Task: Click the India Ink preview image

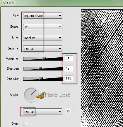Action: [x=102, y=68]
